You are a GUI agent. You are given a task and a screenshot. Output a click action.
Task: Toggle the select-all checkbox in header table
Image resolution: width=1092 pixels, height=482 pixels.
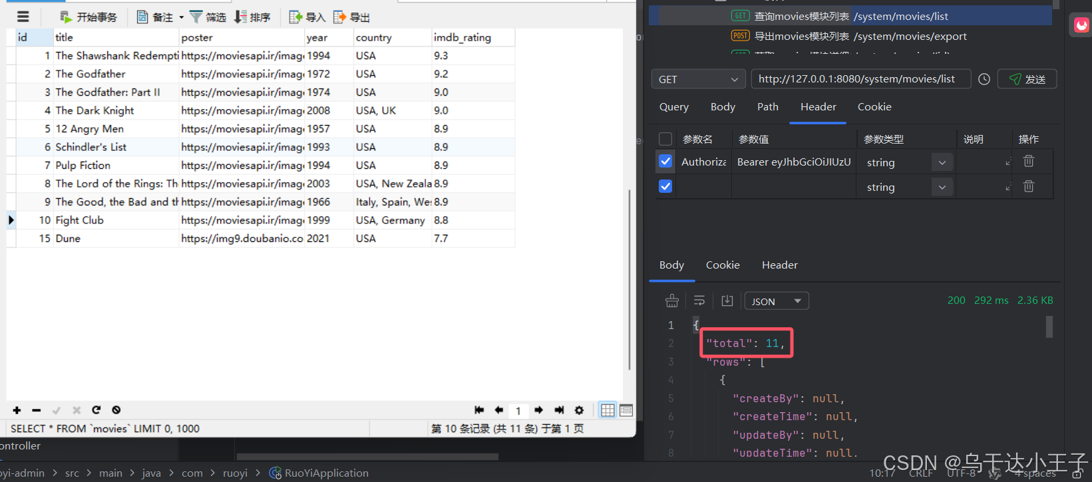(665, 139)
